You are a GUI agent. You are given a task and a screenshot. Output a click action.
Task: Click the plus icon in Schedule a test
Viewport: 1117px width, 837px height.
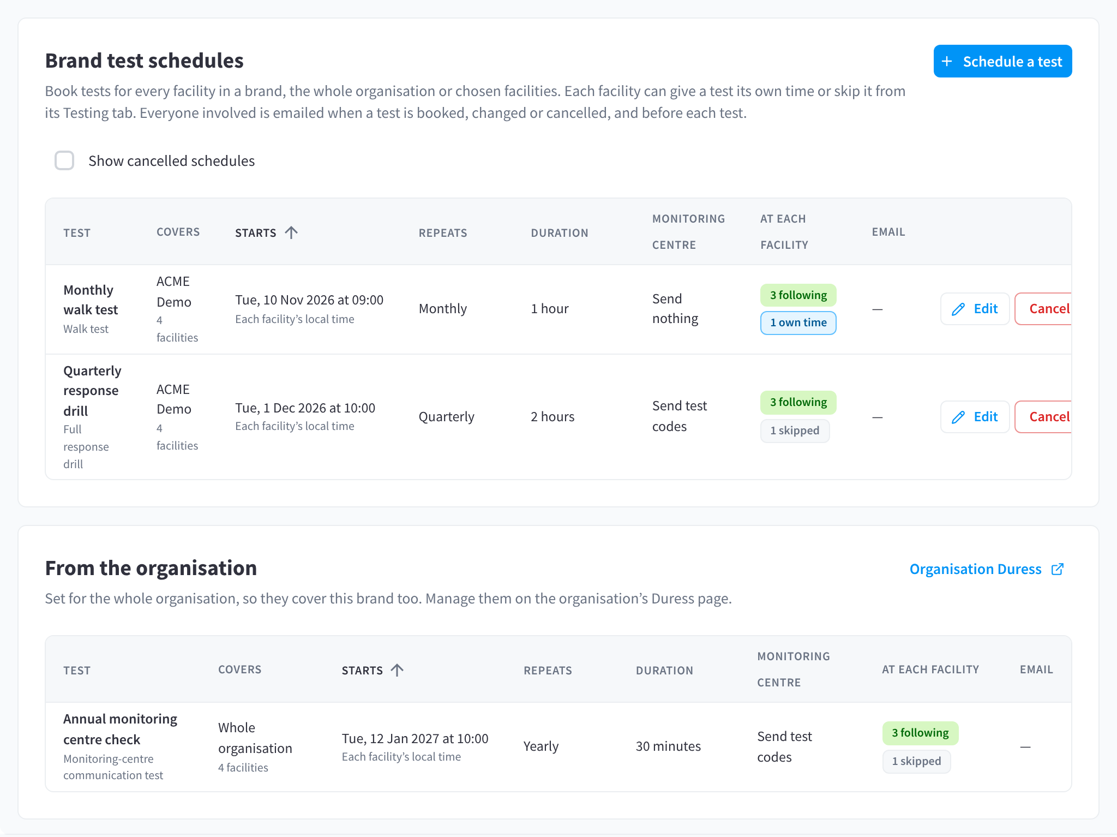[x=947, y=62]
